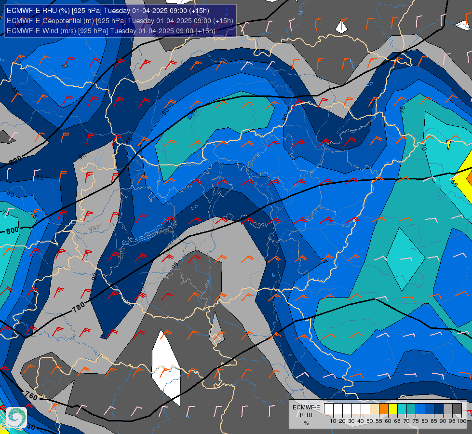Click the legend value label 60
This screenshot has height=434, width=472.
388,421
